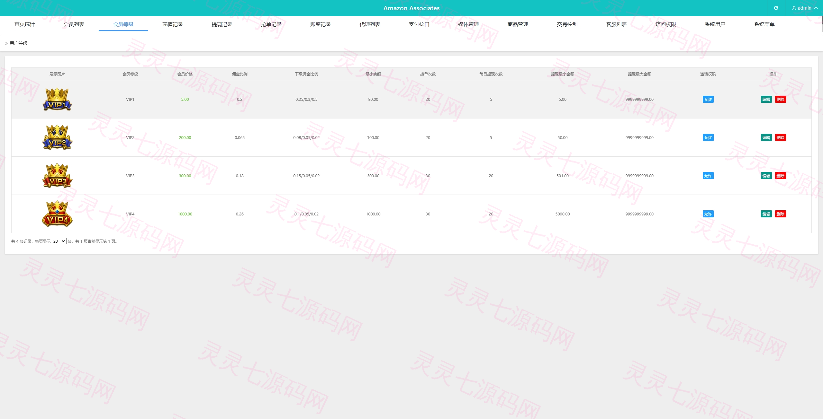The height and width of the screenshot is (419, 823).
Task: Switch to 客服列表 tab
Action: (616, 24)
